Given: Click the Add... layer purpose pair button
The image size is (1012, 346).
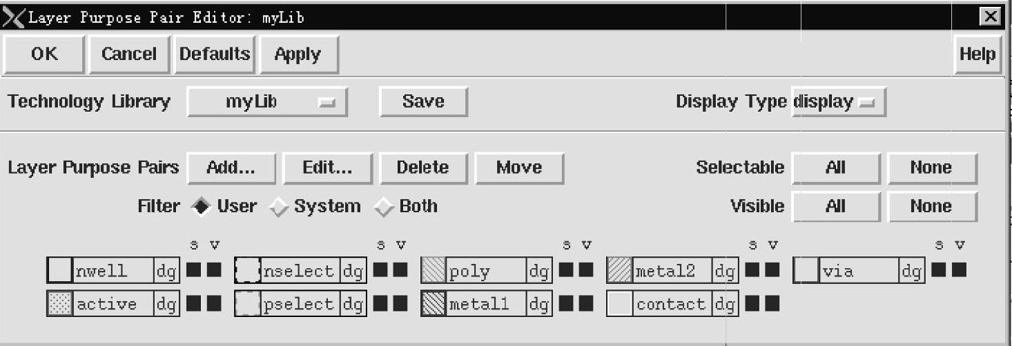Looking at the screenshot, I should 231,167.
